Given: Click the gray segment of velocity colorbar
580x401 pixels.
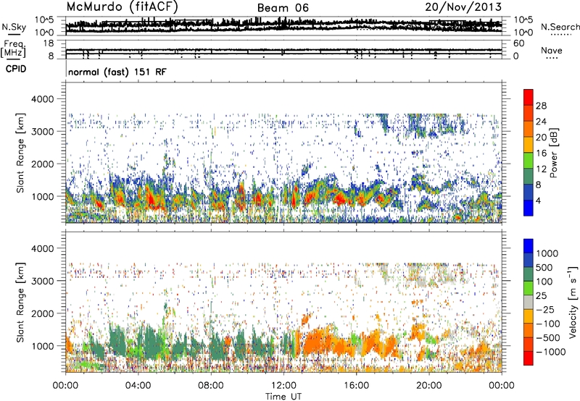Looking at the screenshot, I should tap(529, 302).
